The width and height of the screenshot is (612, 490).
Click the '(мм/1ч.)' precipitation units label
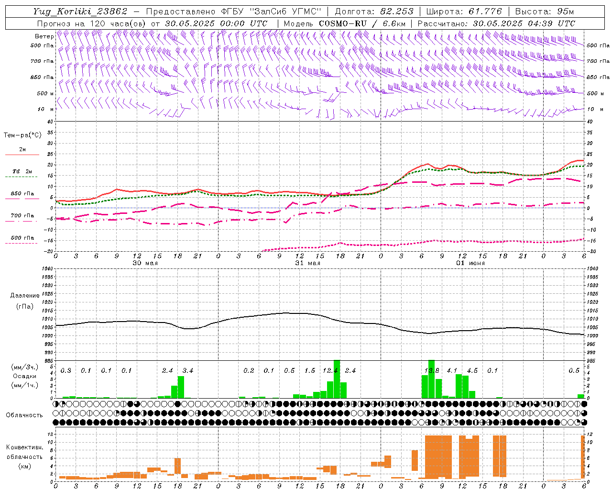tap(25, 385)
